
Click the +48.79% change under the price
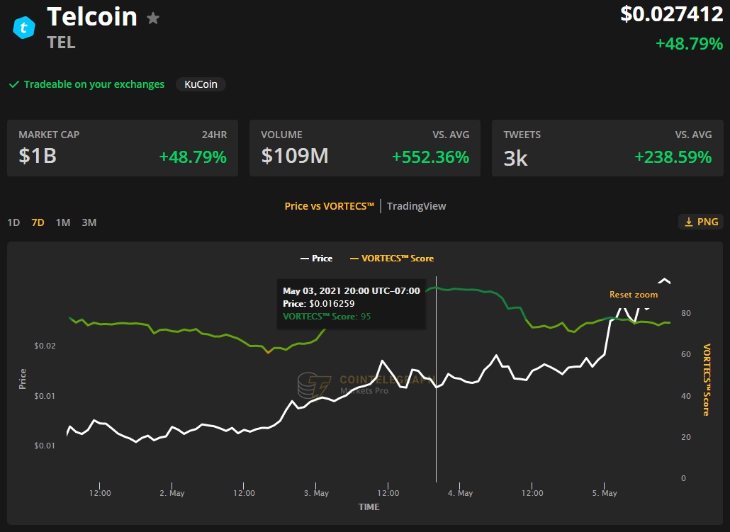pos(689,44)
